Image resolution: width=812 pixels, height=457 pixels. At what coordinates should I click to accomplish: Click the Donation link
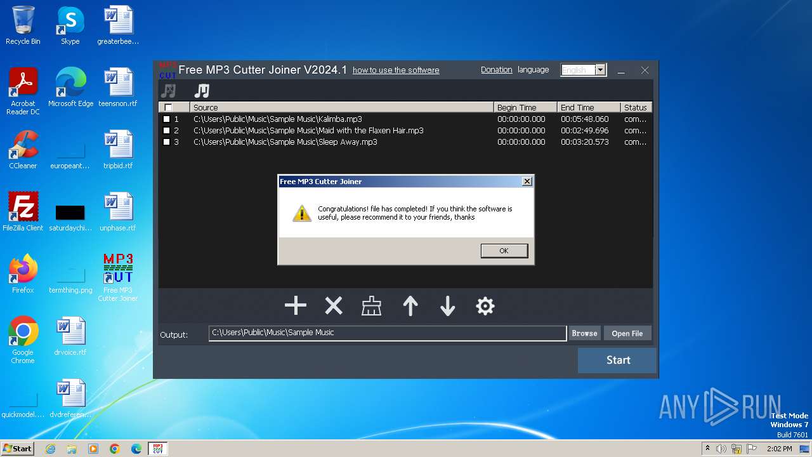point(496,70)
